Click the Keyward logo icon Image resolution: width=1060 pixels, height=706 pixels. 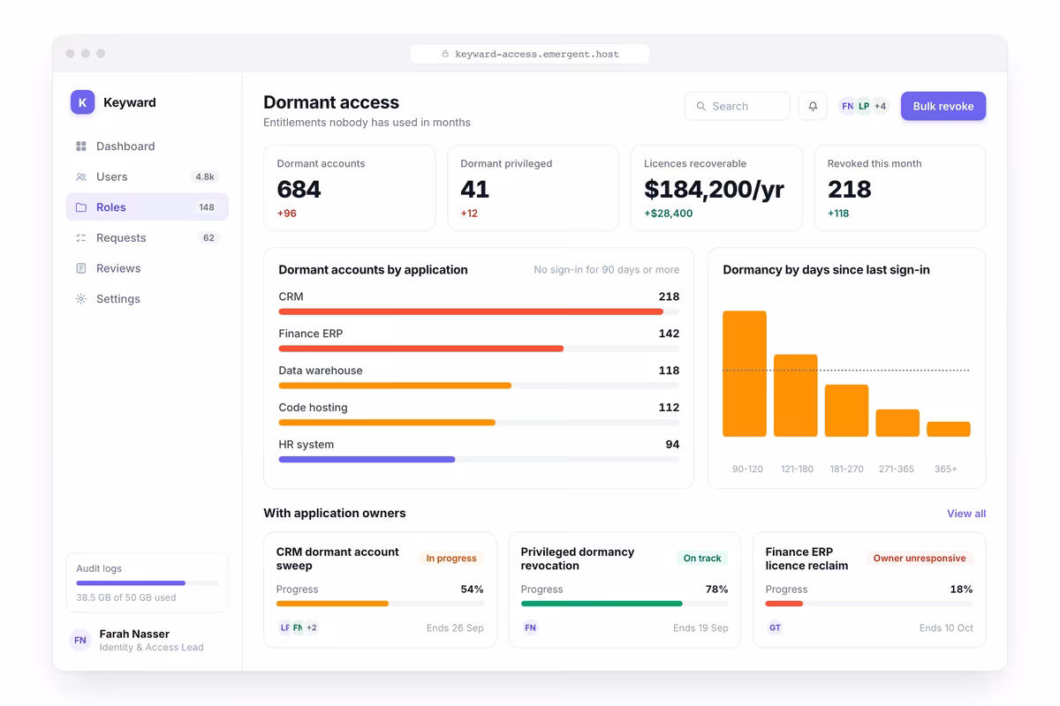(x=82, y=102)
